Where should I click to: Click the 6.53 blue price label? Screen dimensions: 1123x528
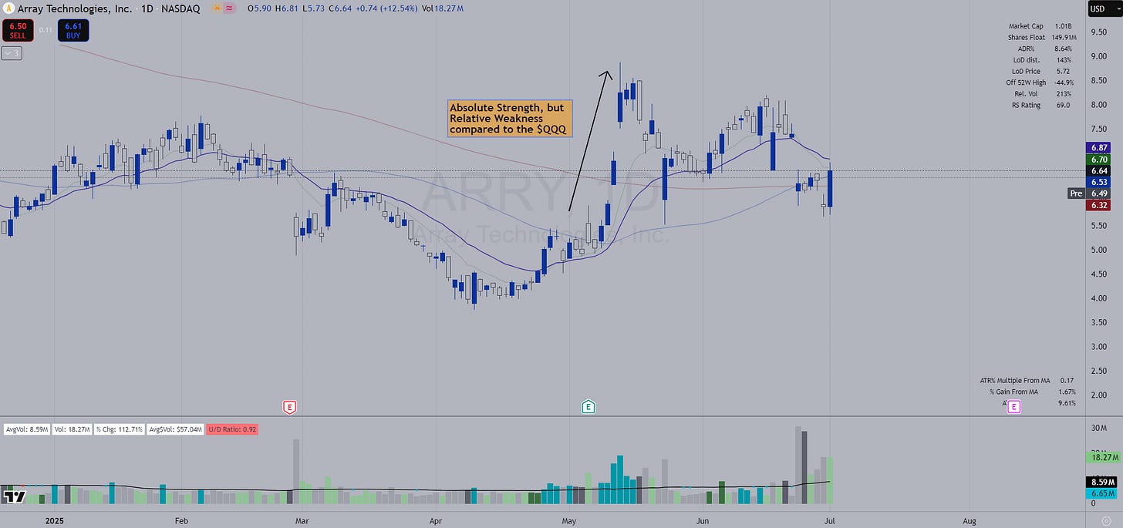point(1099,182)
